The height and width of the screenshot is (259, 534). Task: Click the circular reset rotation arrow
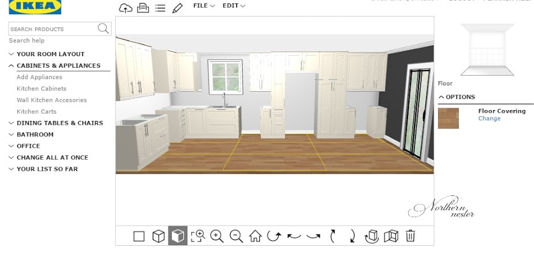click(x=274, y=236)
